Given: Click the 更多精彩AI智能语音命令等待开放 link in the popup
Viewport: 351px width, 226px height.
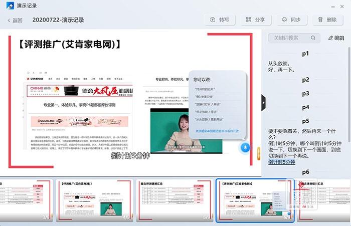Looking at the screenshot, I should pos(217,131).
